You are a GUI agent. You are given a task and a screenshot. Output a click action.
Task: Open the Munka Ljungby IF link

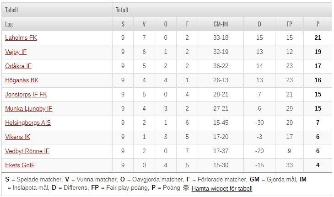[x=29, y=109]
